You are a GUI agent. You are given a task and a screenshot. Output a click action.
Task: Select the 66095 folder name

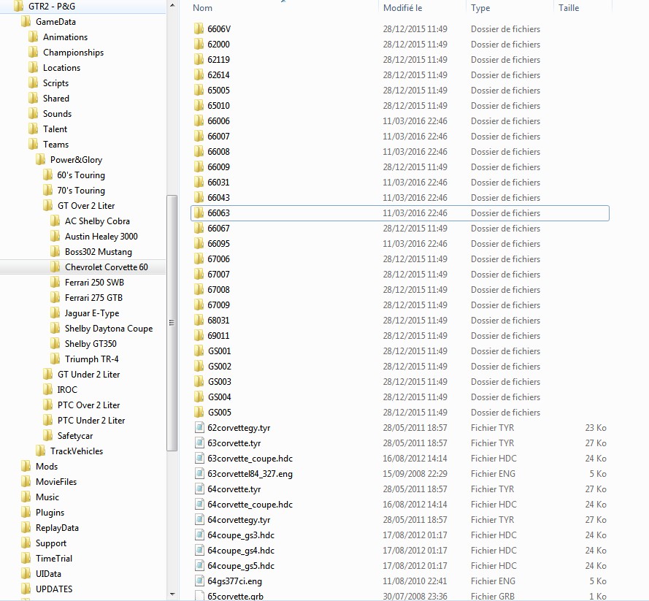point(218,243)
